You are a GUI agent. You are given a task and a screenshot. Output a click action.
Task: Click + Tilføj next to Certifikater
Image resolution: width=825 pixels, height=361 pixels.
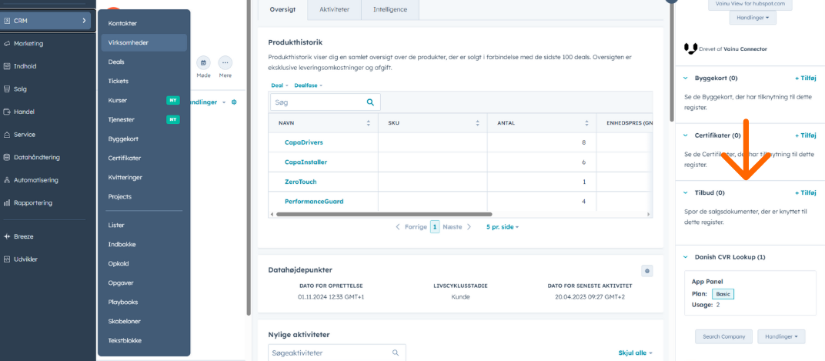[x=805, y=135]
